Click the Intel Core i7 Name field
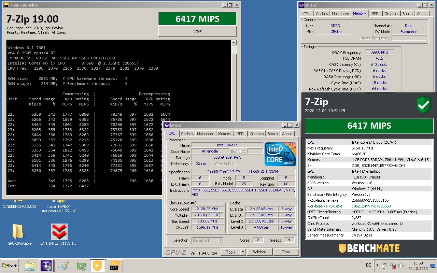The width and height of the screenshot is (437, 273). click(227, 145)
